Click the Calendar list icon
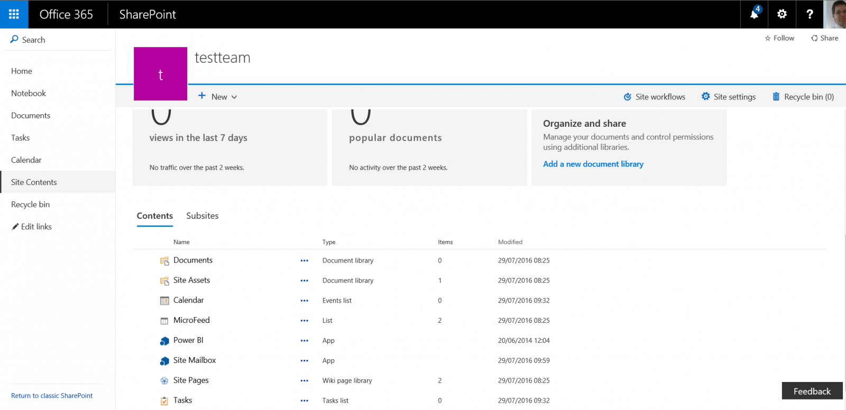This screenshot has width=846, height=410. click(164, 301)
